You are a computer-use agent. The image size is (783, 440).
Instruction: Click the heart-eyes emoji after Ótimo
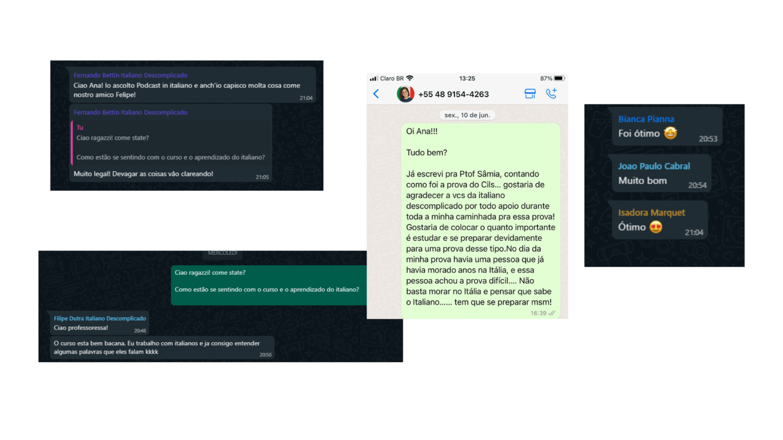(x=656, y=227)
